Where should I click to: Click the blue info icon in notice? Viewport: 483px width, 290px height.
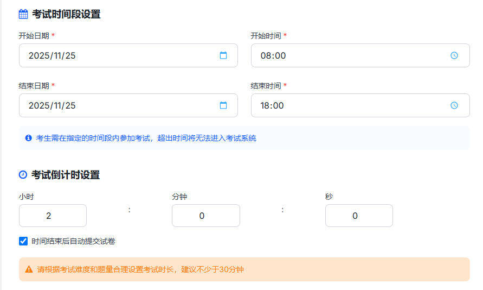pyautogui.click(x=29, y=138)
